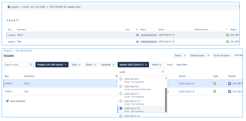Check the UXCX Sprint 9 checkbox
This screenshot has width=246, height=121.
[x=121, y=79]
